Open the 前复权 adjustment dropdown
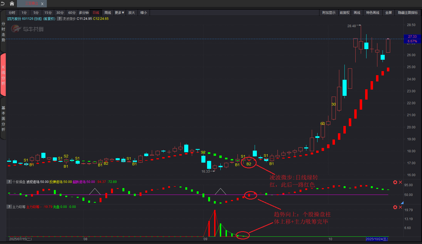The height and width of the screenshot is (244, 422). (344, 13)
